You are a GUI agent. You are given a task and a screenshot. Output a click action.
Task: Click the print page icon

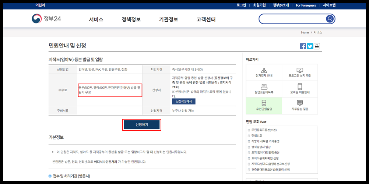tap(317, 46)
